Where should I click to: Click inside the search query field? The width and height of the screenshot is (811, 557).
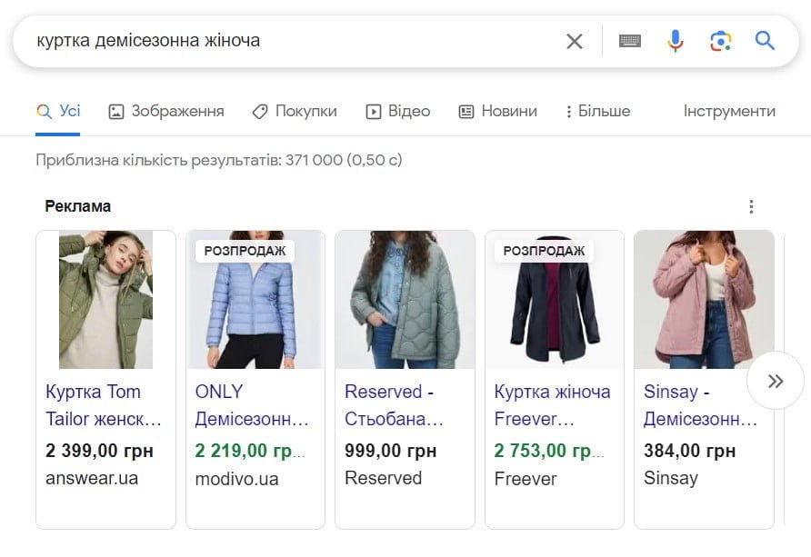coord(291,41)
